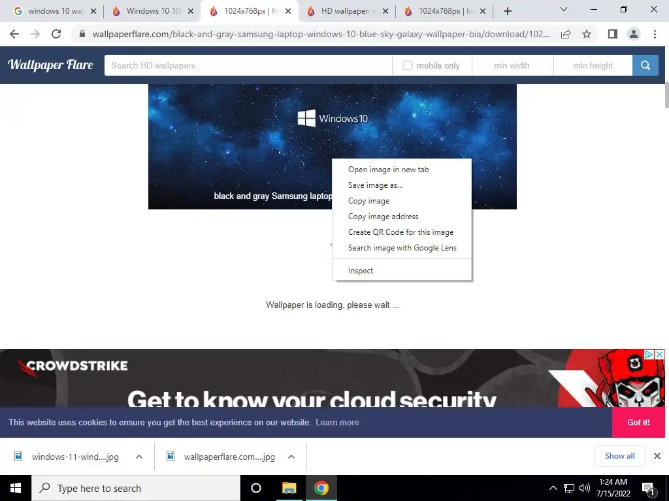View site security lock icon
The image size is (669, 501).
tap(82, 34)
